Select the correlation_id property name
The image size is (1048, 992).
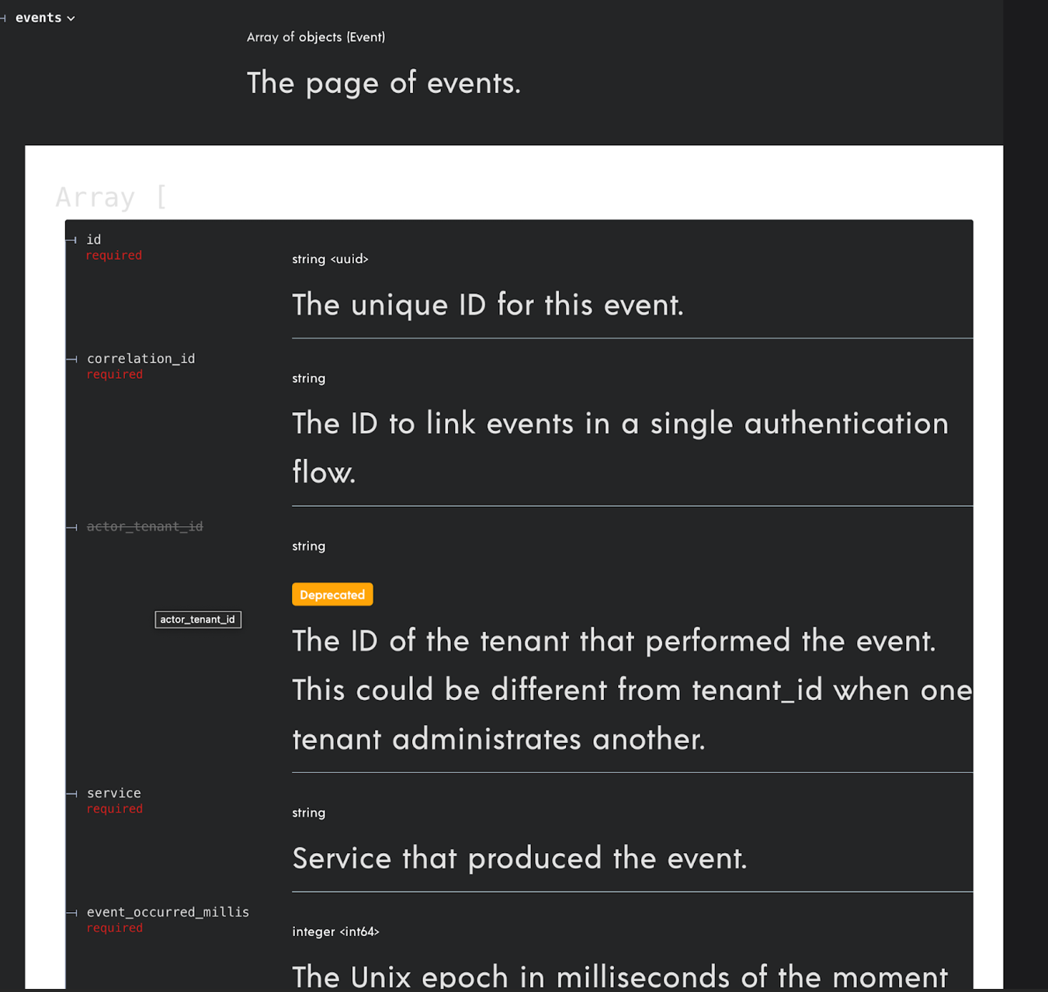point(141,359)
